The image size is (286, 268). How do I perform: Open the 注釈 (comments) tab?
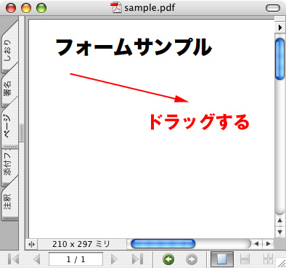(x=8, y=201)
